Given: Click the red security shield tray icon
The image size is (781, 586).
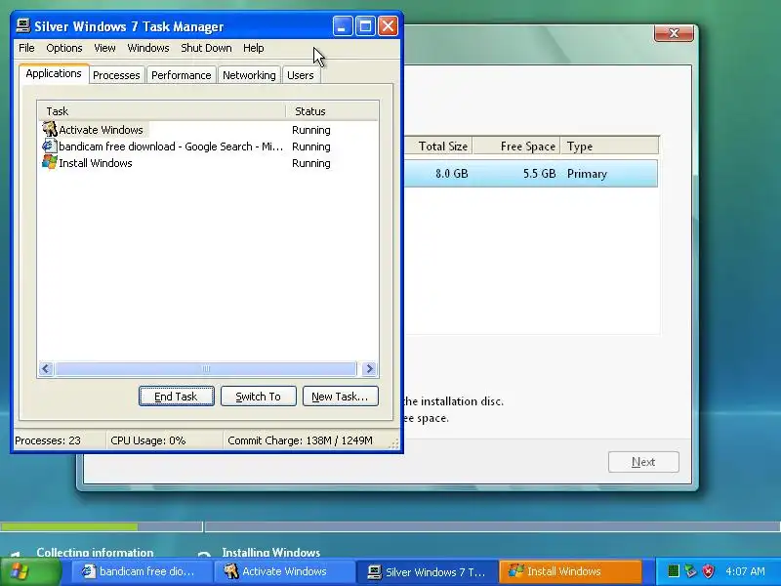Looking at the screenshot, I should 709,571.
